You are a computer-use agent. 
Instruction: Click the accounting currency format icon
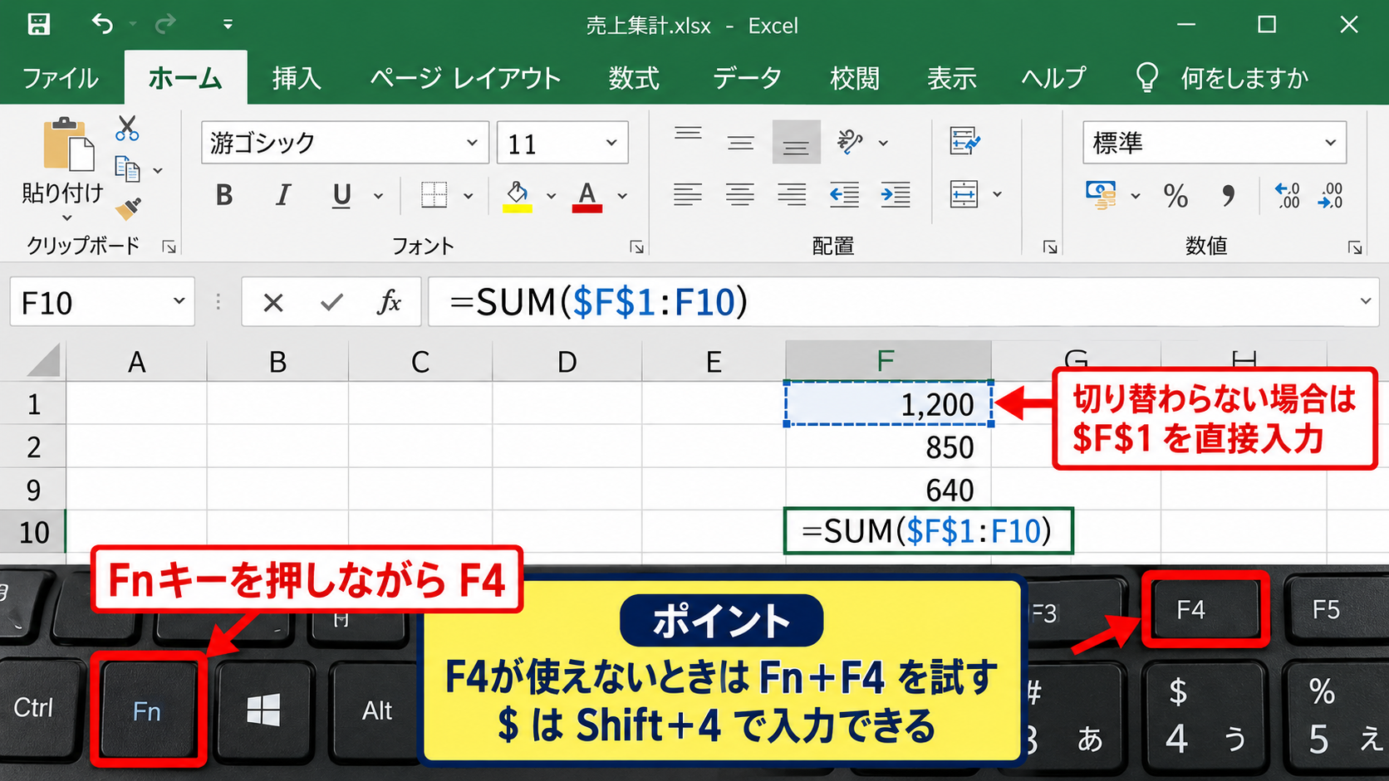click(x=1102, y=196)
